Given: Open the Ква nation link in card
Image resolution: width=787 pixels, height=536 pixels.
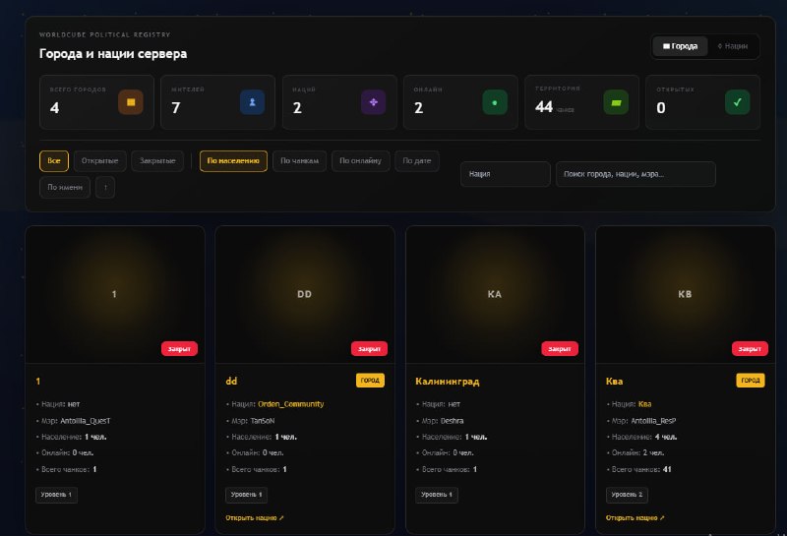Looking at the screenshot, I should pos(645,404).
